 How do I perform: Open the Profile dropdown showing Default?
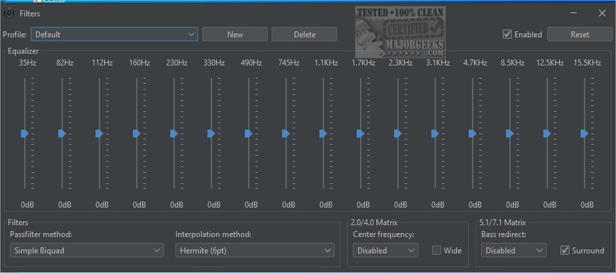[x=115, y=34]
